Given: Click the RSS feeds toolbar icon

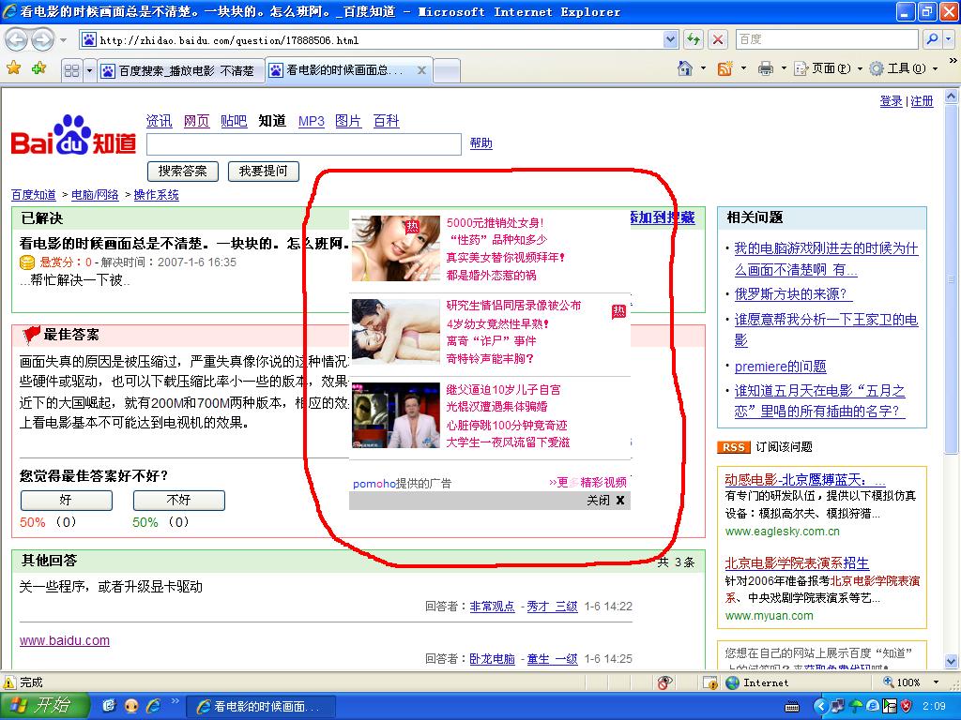Looking at the screenshot, I should point(725,67).
